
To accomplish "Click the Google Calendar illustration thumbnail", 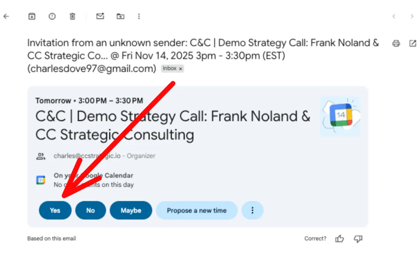I will 340,116.
